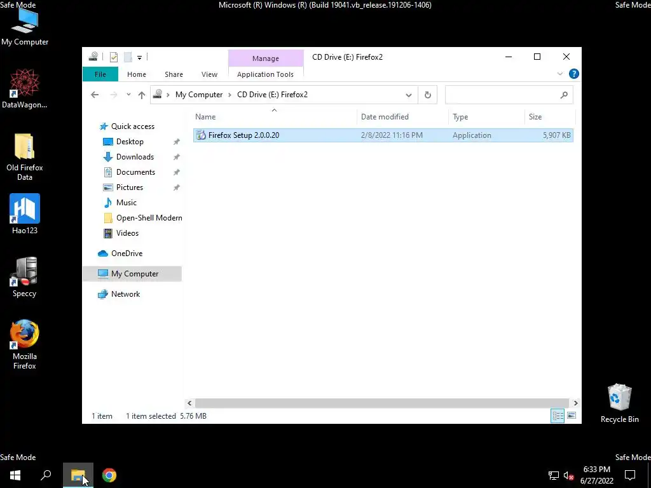This screenshot has height=488, width=651.
Task: Sort by Size column header
Action: click(x=550, y=117)
